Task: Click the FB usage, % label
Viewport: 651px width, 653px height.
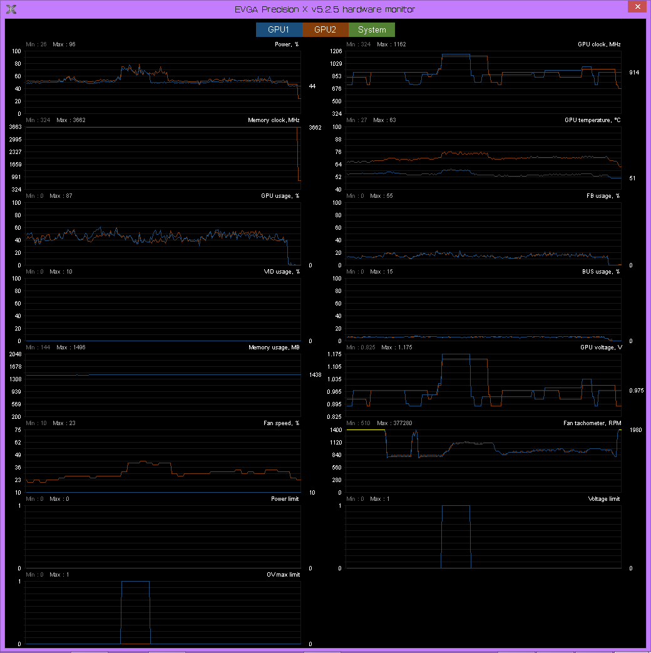Action: (603, 196)
